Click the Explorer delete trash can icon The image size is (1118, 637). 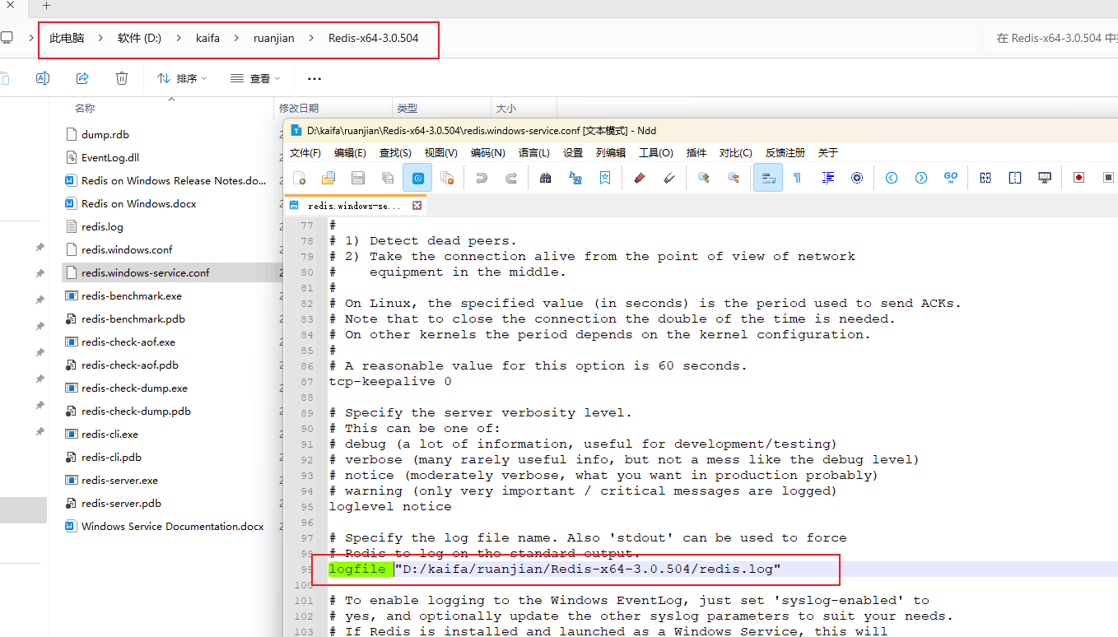pyautogui.click(x=122, y=78)
